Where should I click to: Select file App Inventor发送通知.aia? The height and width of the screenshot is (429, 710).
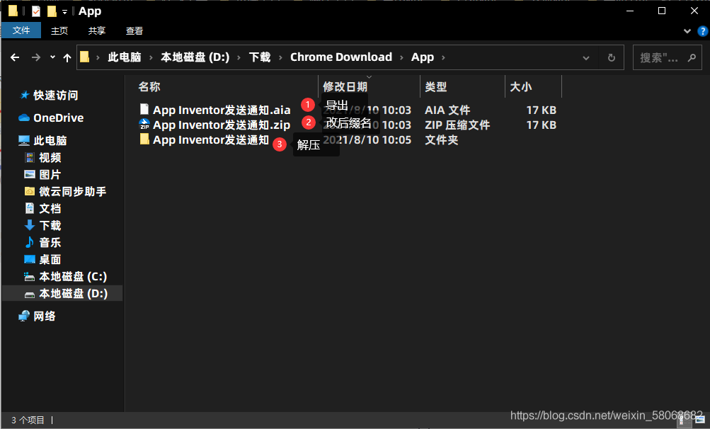coord(222,110)
